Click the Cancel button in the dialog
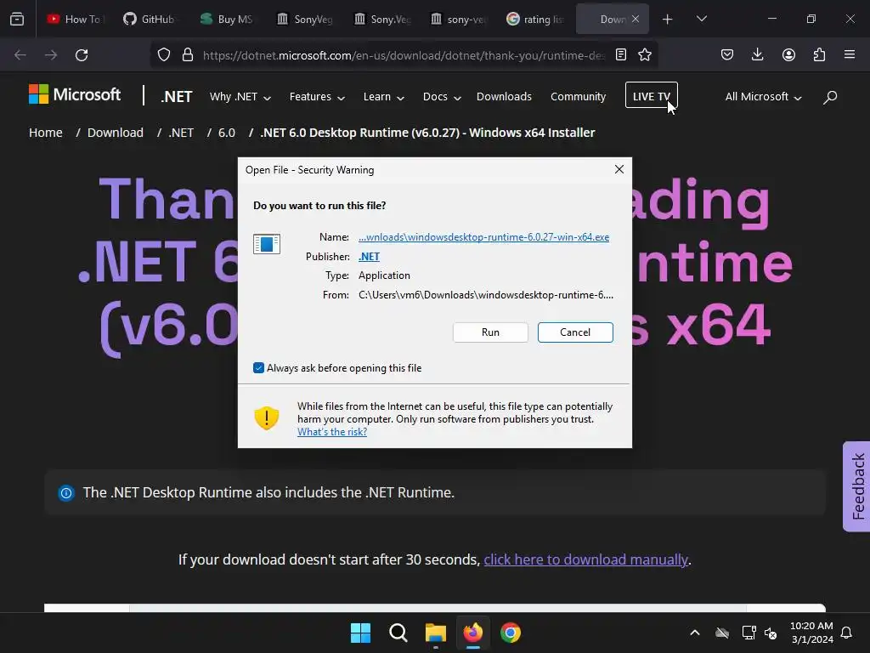Viewport: 870px width, 653px height. tap(575, 332)
